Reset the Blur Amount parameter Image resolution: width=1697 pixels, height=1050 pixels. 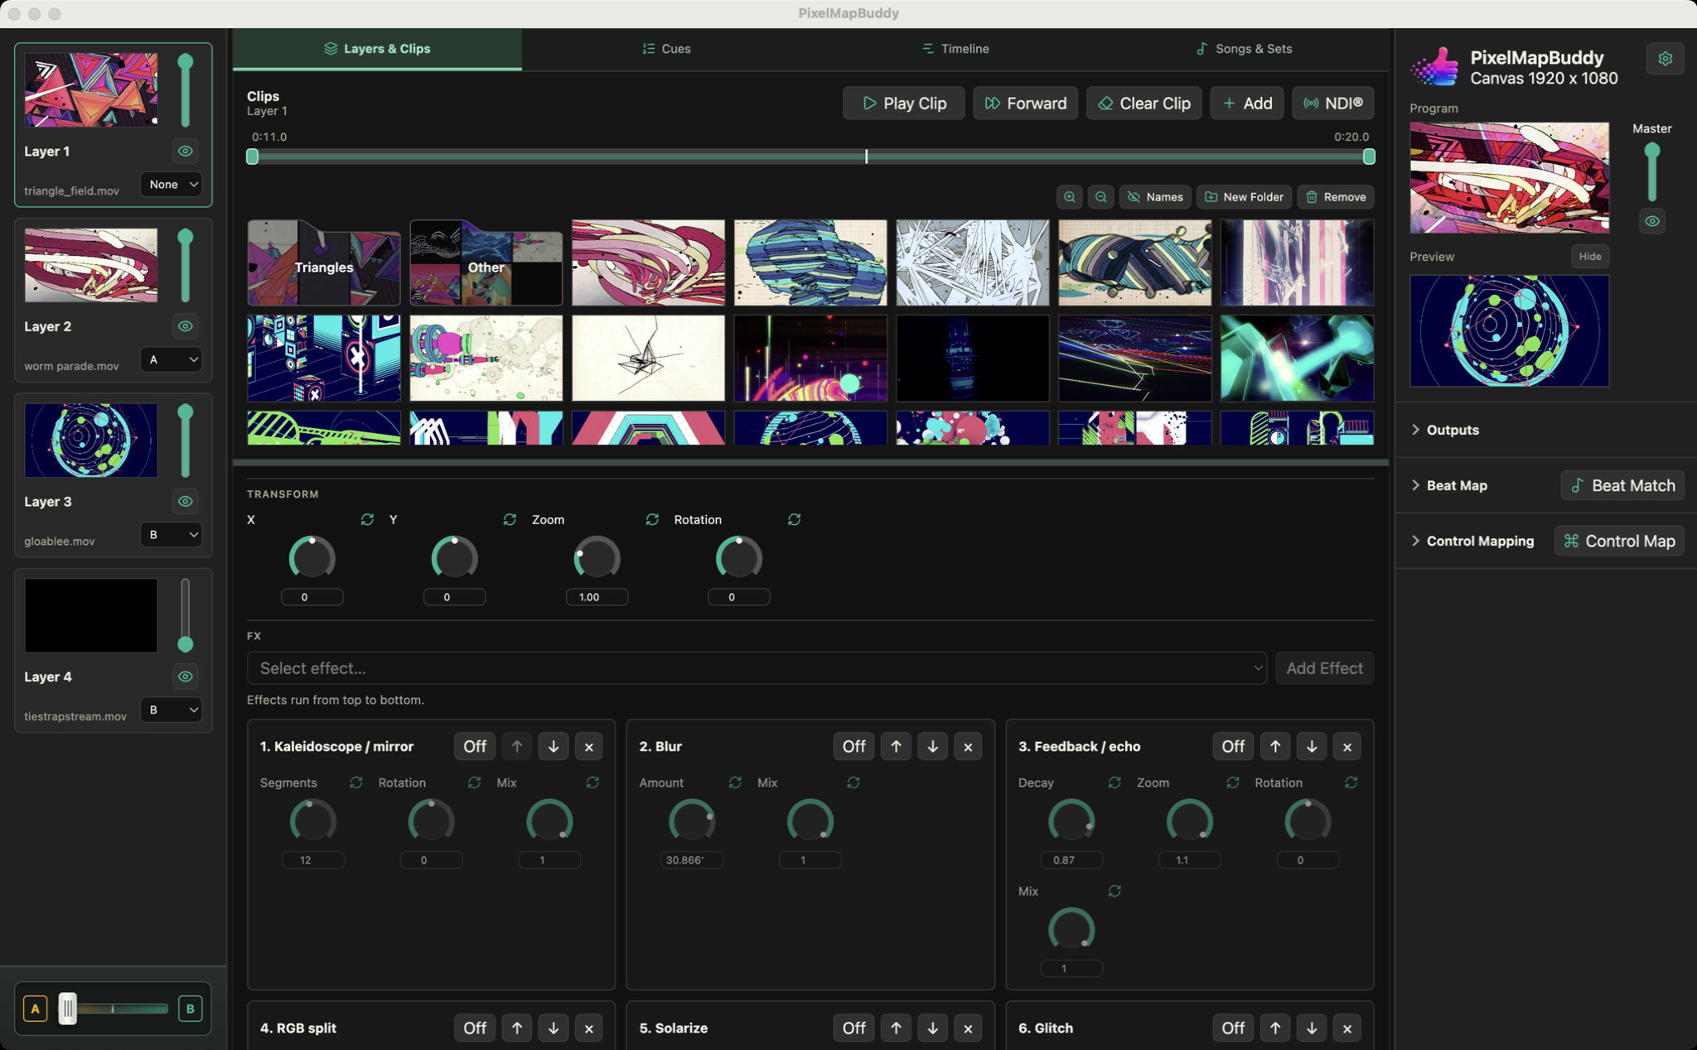[x=735, y=783]
